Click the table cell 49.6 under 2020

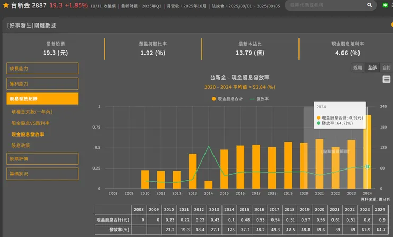click(x=320, y=230)
